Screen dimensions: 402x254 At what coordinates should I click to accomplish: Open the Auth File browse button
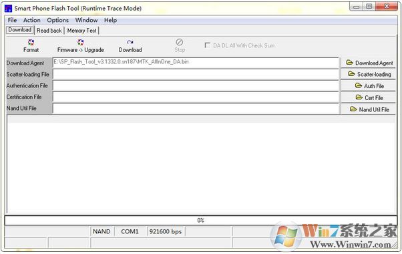pos(368,86)
